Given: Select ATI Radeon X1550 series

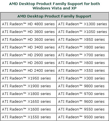Looking at the screenshot, I should [28, 117].
